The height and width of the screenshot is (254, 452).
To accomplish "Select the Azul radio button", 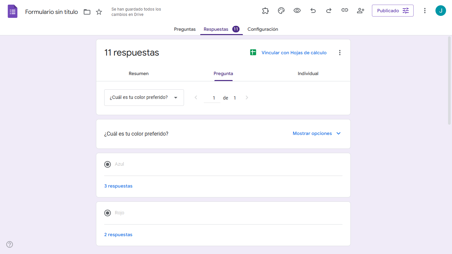I will [x=107, y=164].
